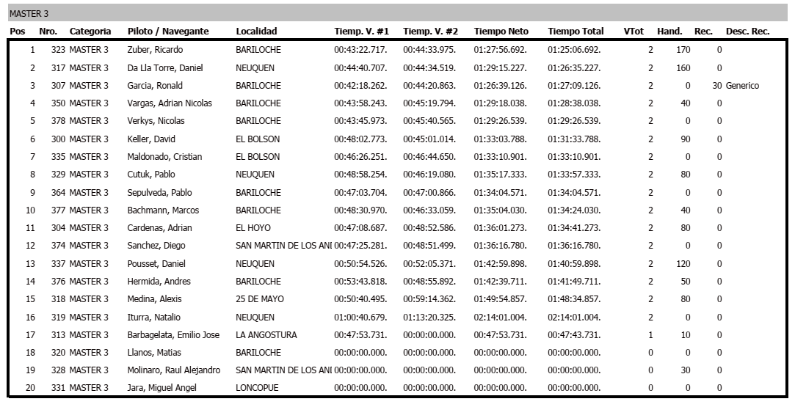Screen dimensions: 795x407
Task: Click the Piloto / Navegante column header
Action: pos(168,32)
